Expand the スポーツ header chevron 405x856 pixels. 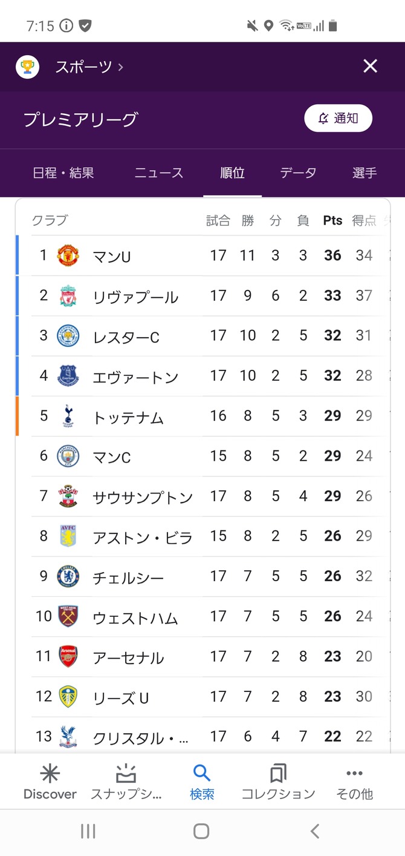pos(120,68)
